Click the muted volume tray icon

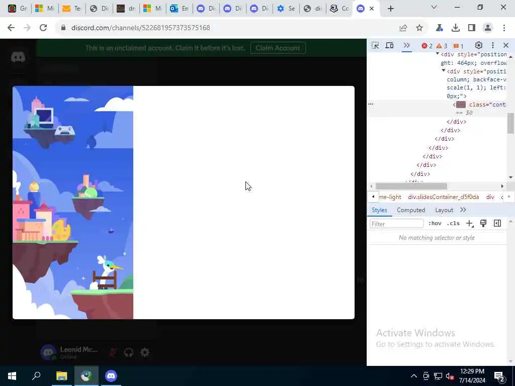coord(450,376)
